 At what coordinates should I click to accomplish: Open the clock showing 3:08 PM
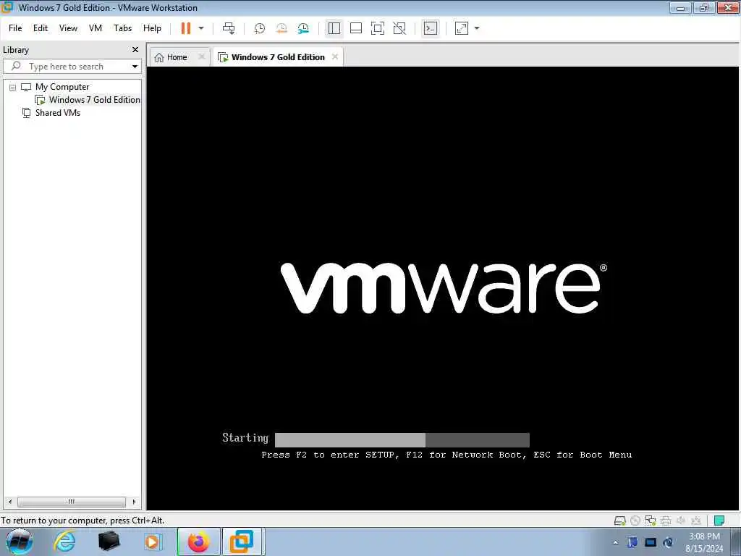[x=704, y=542]
